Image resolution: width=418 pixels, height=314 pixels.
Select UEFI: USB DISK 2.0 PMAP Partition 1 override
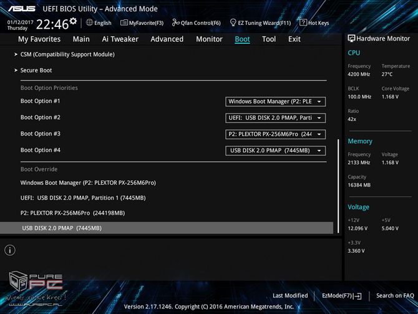(83, 198)
